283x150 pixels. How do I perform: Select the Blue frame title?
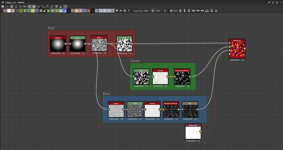[106, 94]
